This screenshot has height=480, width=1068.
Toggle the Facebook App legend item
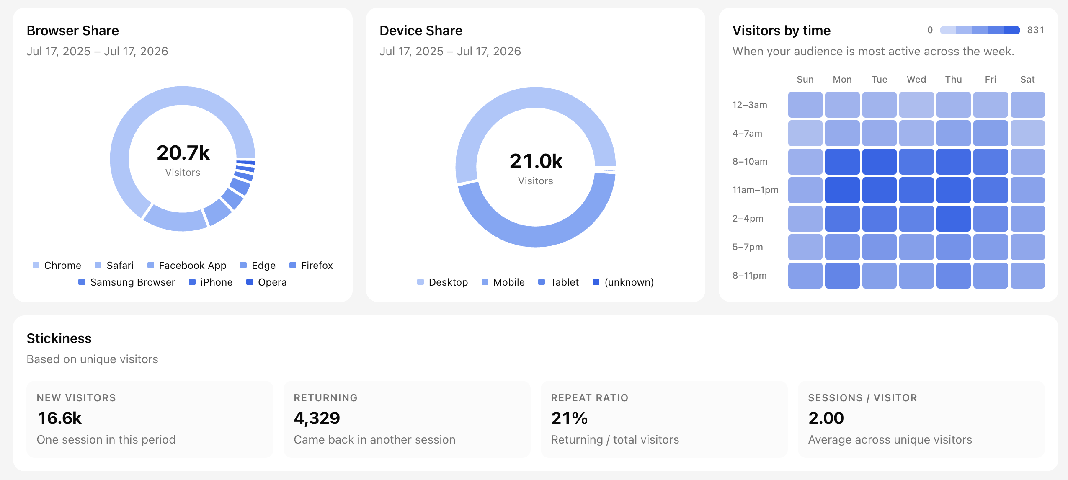pyautogui.click(x=187, y=265)
